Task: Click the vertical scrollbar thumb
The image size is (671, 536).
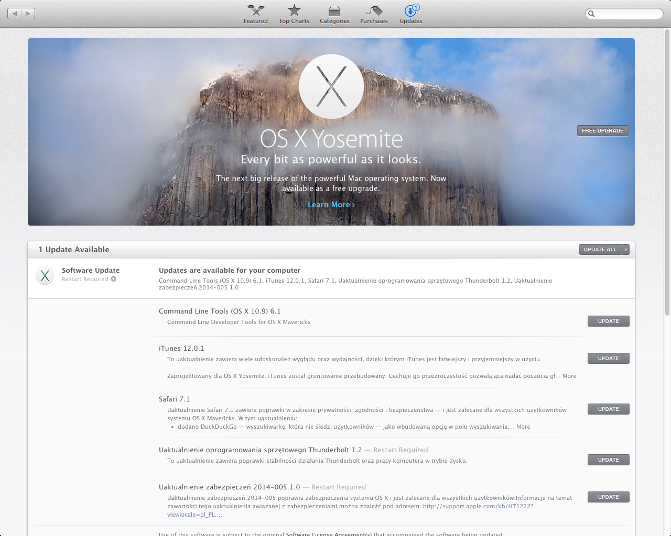Action: (x=667, y=173)
